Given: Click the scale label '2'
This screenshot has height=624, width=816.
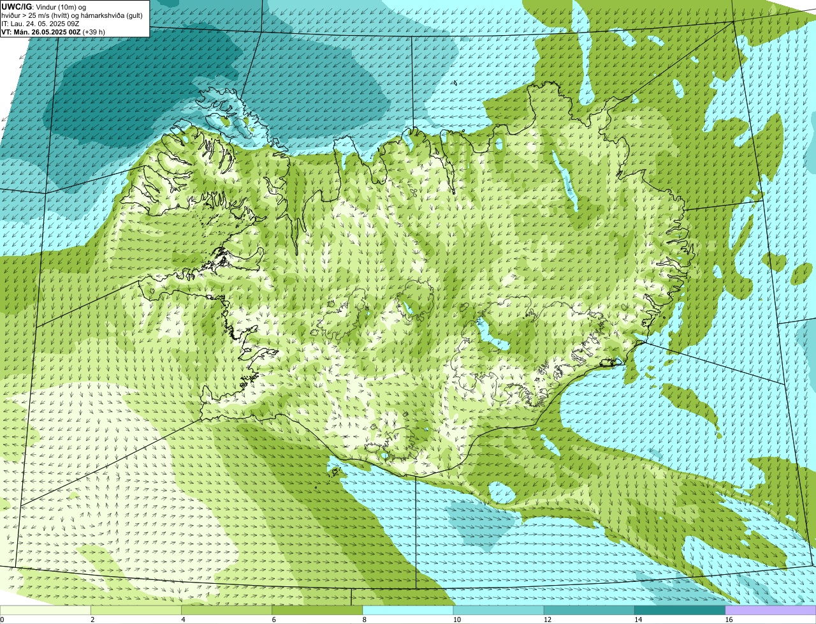Looking at the screenshot, I should pyautogui.click(x=92, y=620).
